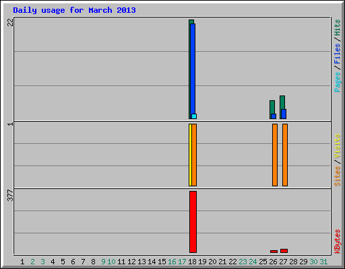345x269 pixels.
Task: Click the orange Sites bar on day 27
Action: click(285, 155)
